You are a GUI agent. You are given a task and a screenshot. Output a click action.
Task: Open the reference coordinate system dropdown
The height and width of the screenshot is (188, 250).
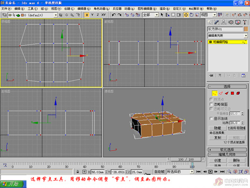[214, 15]
